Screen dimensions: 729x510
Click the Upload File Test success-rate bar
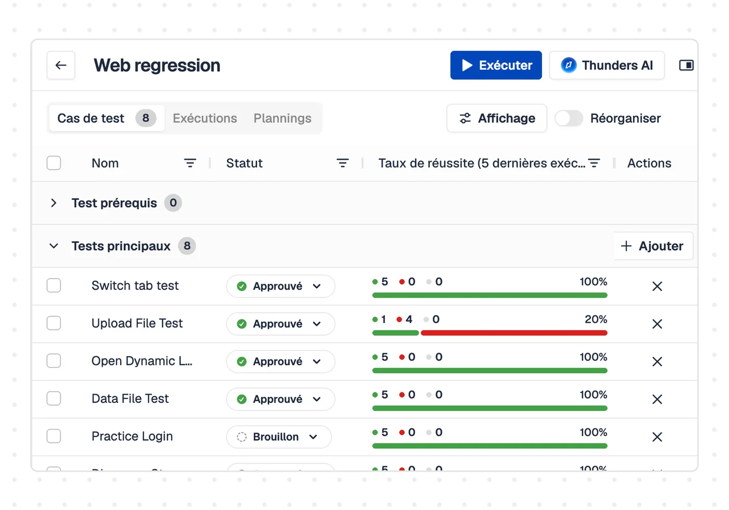489,333
